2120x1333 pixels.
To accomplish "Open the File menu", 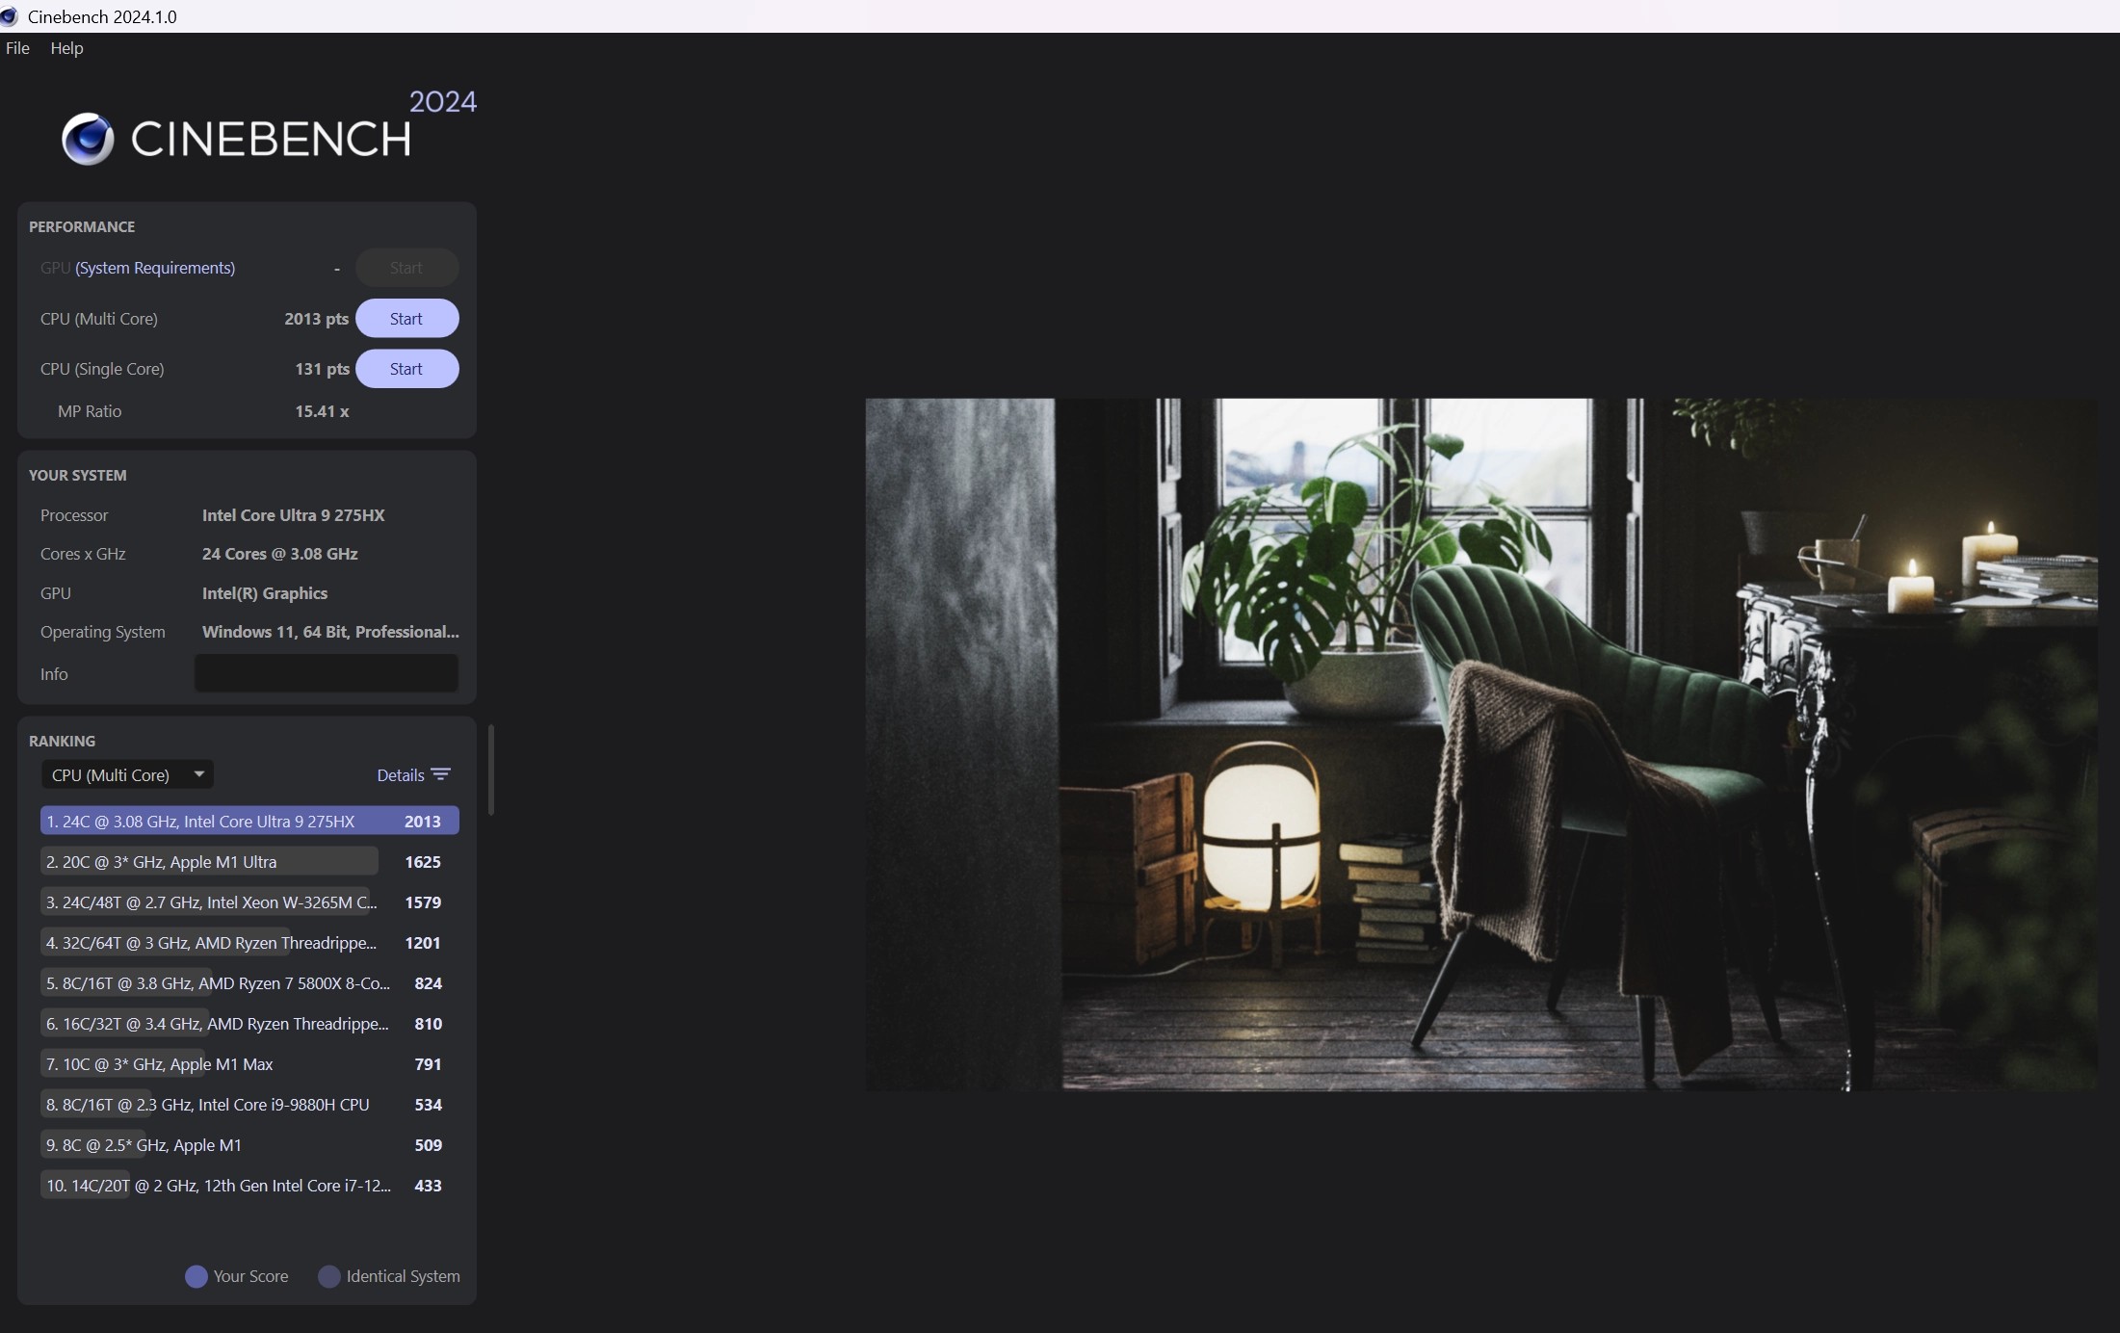I will [x=17, y=48].
